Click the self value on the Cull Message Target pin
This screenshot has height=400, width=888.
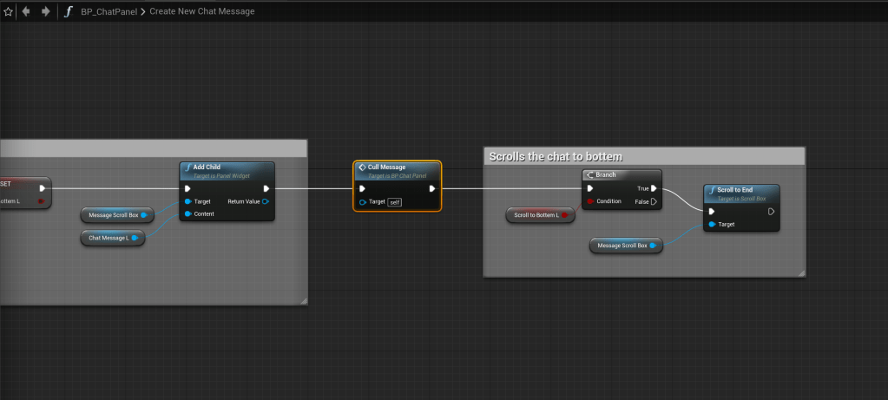394,202
